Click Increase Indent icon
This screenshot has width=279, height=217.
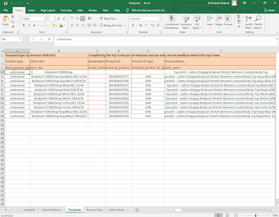click(95, 25)
